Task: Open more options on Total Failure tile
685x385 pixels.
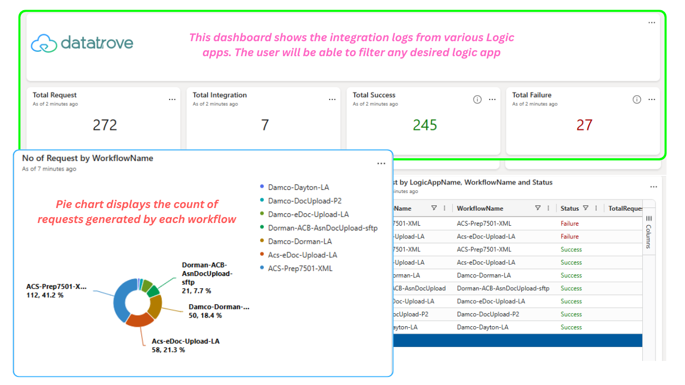Action: (651, 99)
